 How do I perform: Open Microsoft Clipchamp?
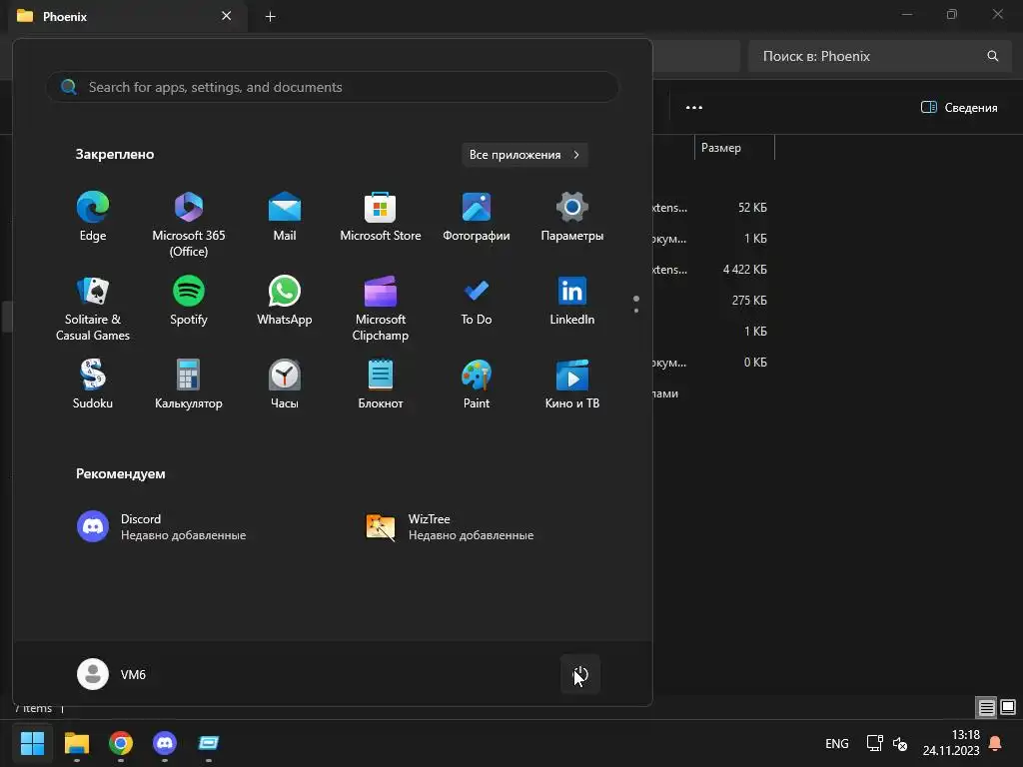(x=381, y=308)
